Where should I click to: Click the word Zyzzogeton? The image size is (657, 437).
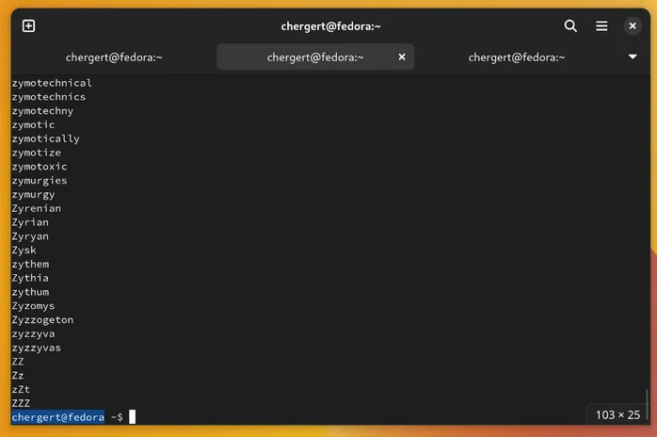pyautogui.click(x=42, y=320)
